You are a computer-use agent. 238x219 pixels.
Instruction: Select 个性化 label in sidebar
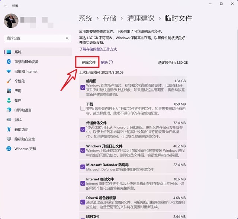pos(20,81)
